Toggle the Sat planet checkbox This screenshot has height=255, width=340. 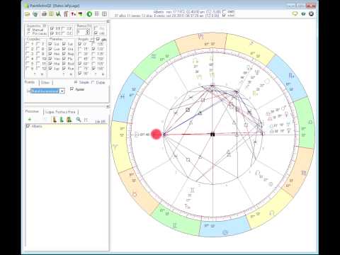tap(64, 44)
